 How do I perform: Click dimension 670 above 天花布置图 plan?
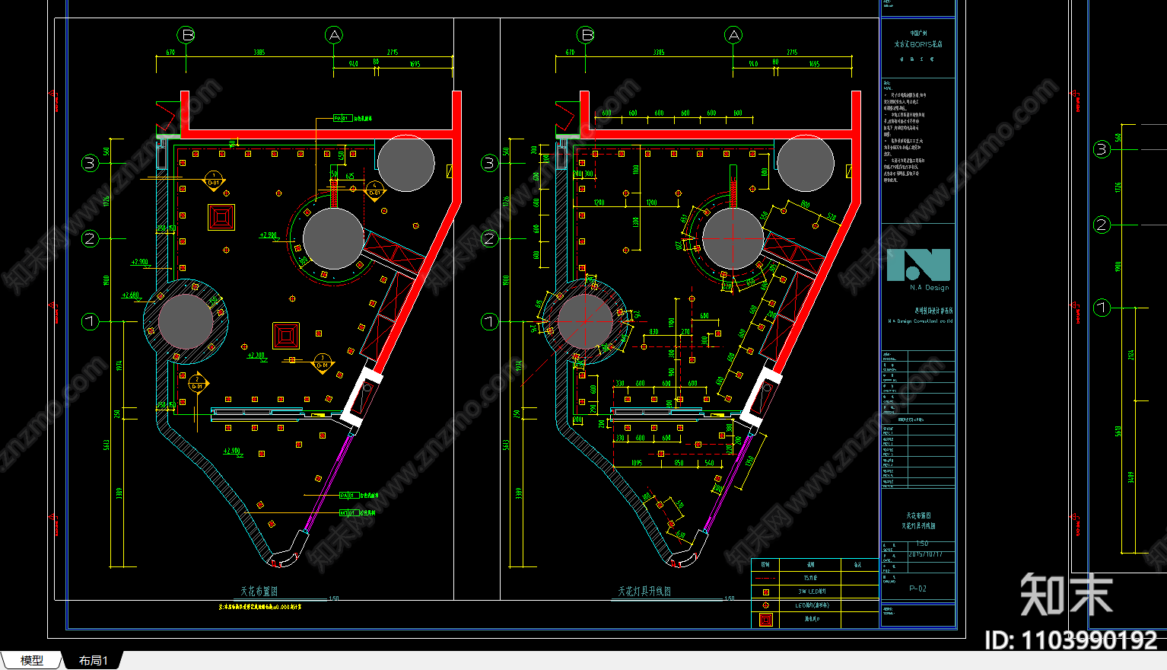click(170, 53)
